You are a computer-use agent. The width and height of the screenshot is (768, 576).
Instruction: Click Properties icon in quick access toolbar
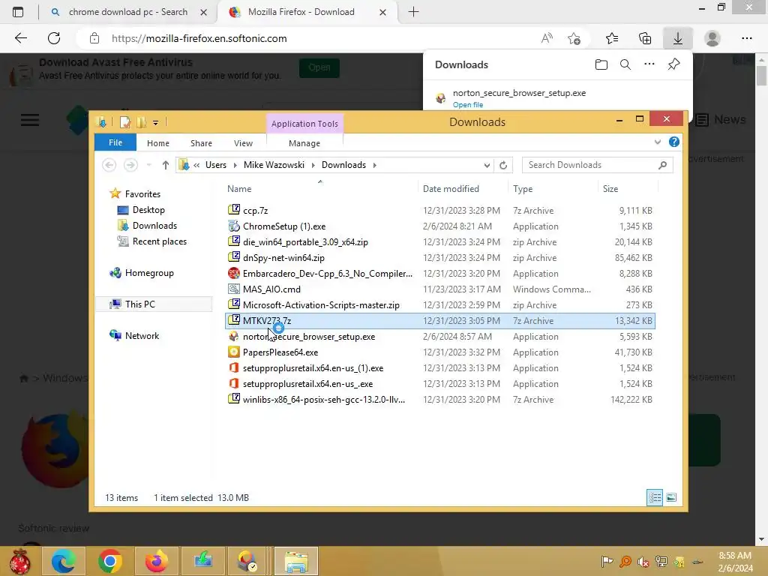(125, 122)
